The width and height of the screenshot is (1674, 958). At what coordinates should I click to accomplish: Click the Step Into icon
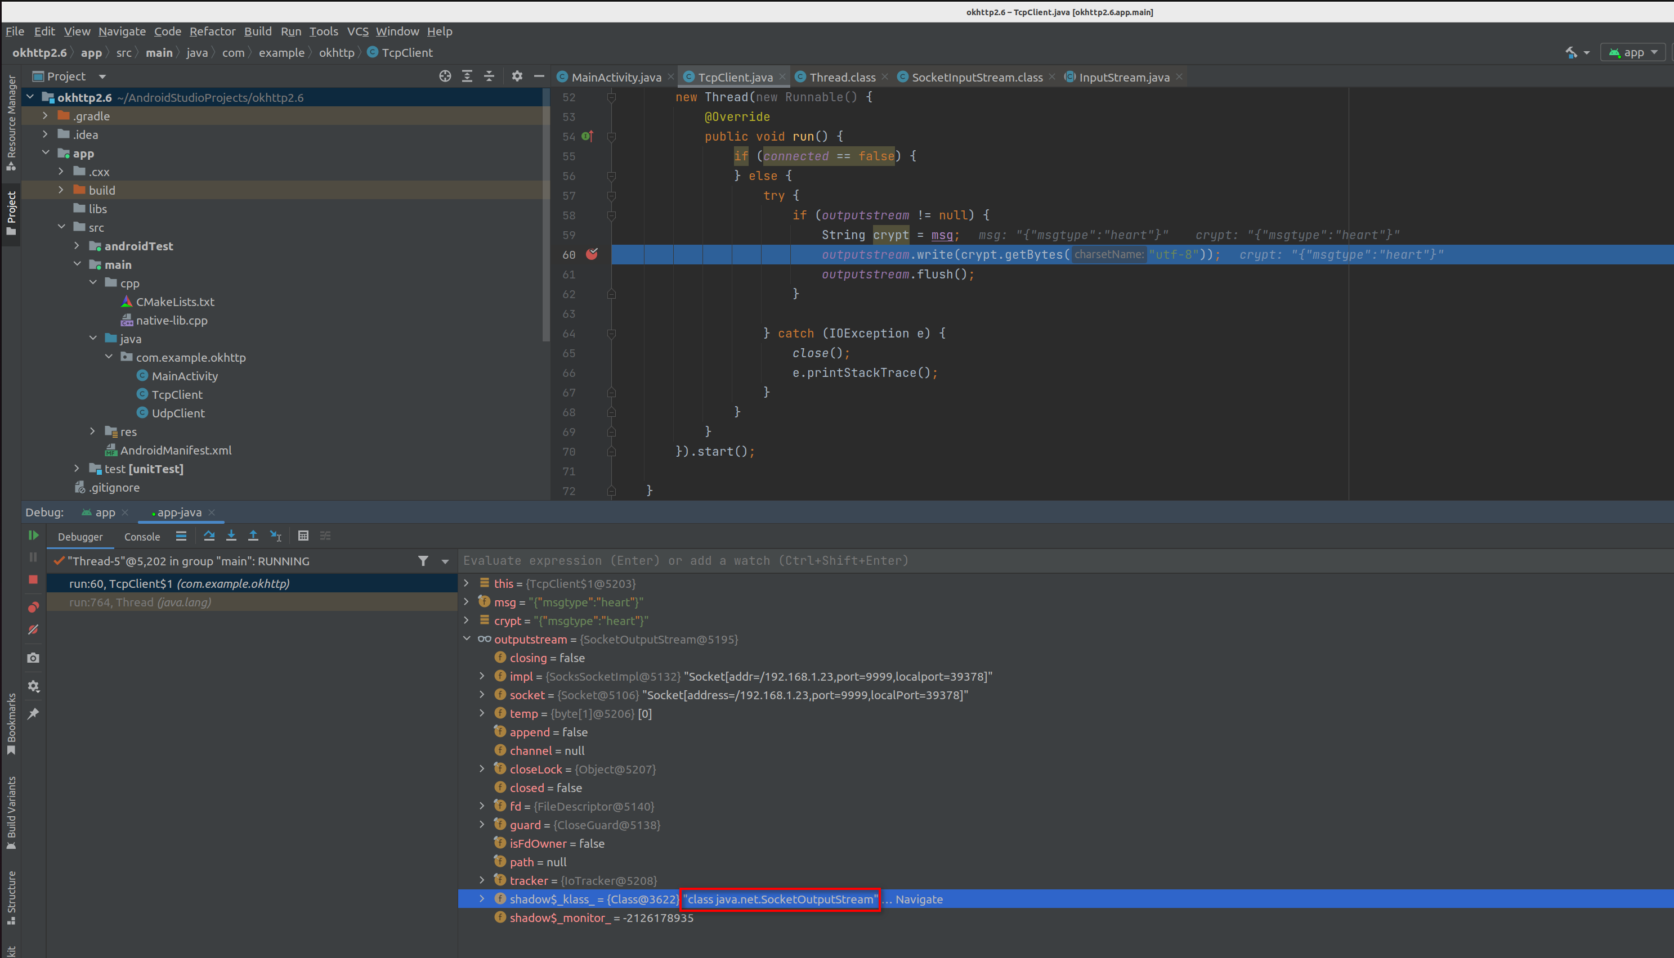(x=231, y=536)
